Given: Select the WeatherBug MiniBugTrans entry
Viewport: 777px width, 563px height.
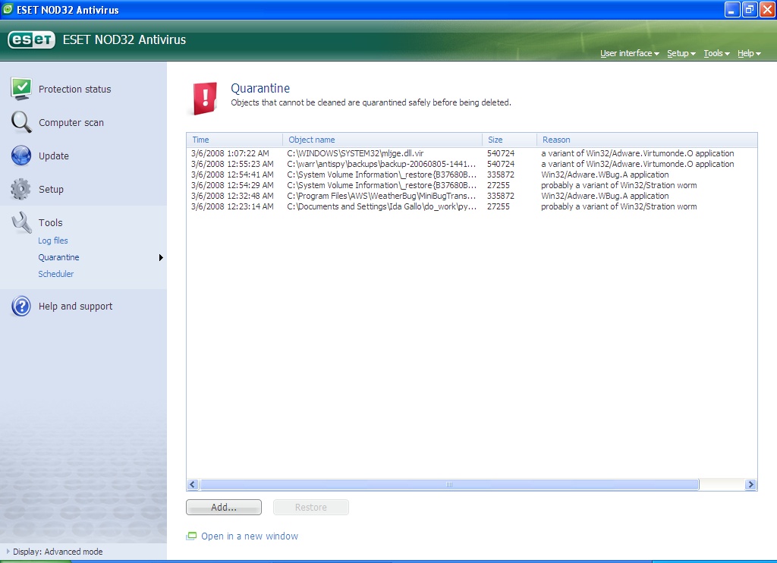Looking at the screenshot, I should tap(472, 197).
